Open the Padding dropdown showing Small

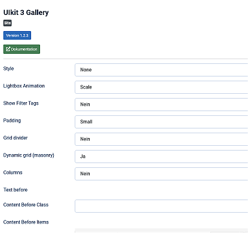[161, 122]
